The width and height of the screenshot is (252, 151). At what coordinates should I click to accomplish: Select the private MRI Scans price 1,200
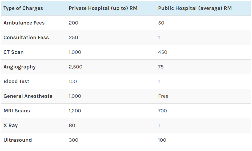pyautogui.click(x=75, y=111)
